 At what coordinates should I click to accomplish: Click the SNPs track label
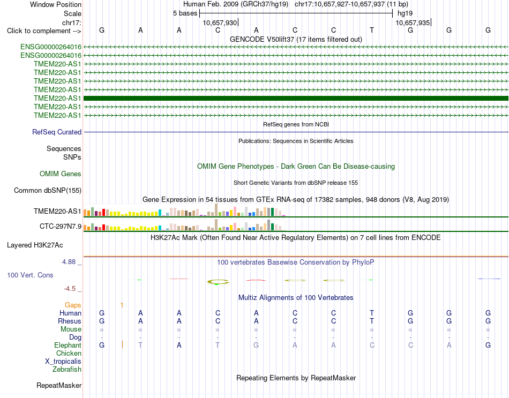pyautogui.click(x=72, y=157)
